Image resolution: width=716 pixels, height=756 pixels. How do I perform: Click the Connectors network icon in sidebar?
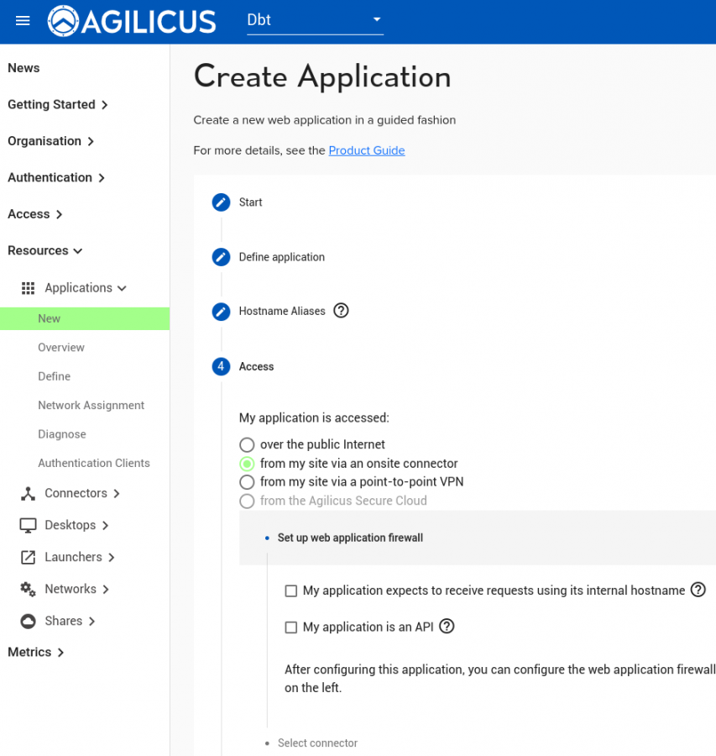pyautogui.click(x=28, y=493)
